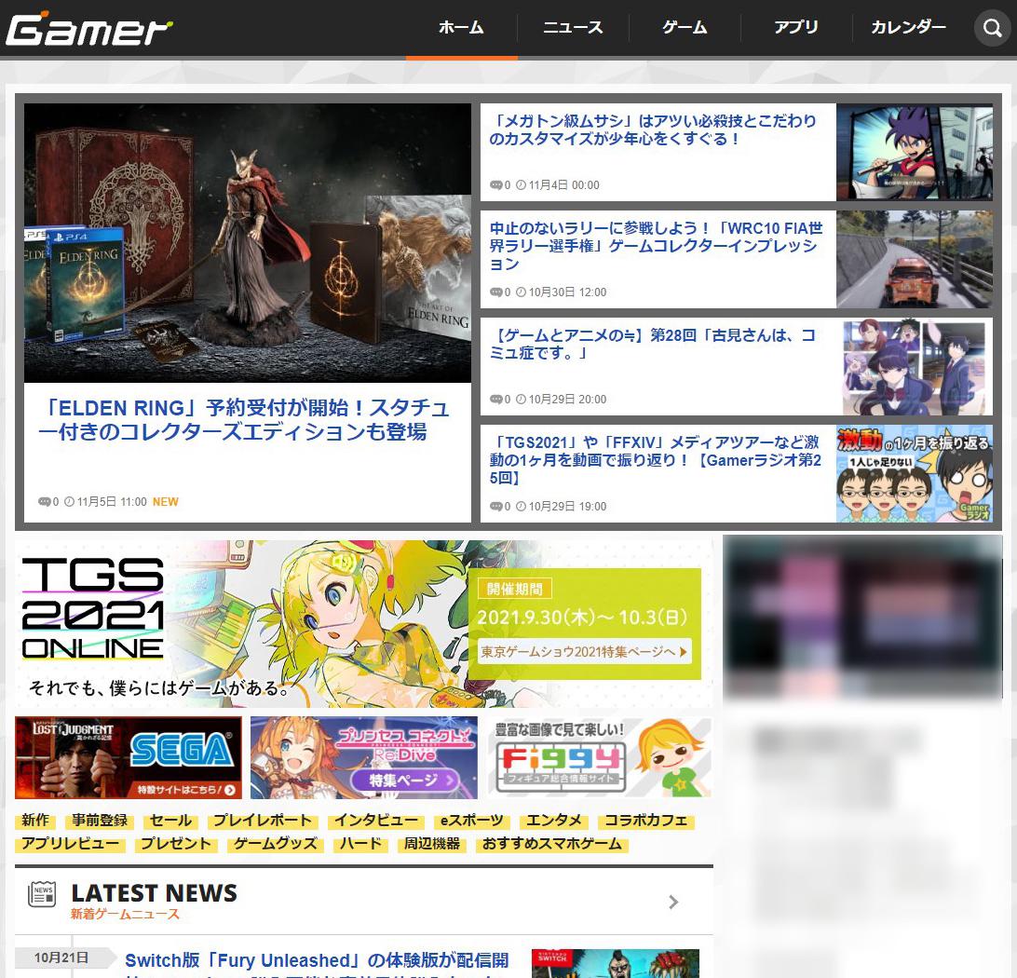This screenshot has height=978, width=1017.
Task: Open the search with the magnifier icon
Action: 992,28
